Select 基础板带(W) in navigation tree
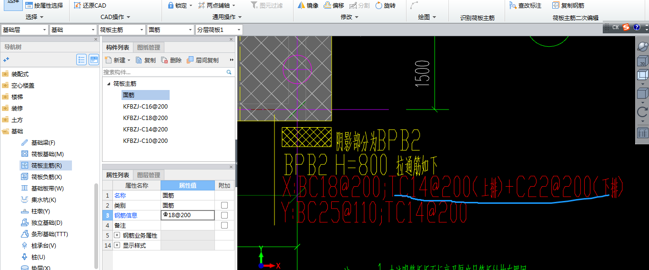 click(42, 189)
